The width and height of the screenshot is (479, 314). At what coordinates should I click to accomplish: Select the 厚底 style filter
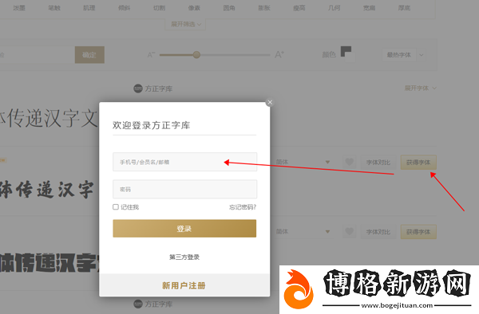coord(404,8)
